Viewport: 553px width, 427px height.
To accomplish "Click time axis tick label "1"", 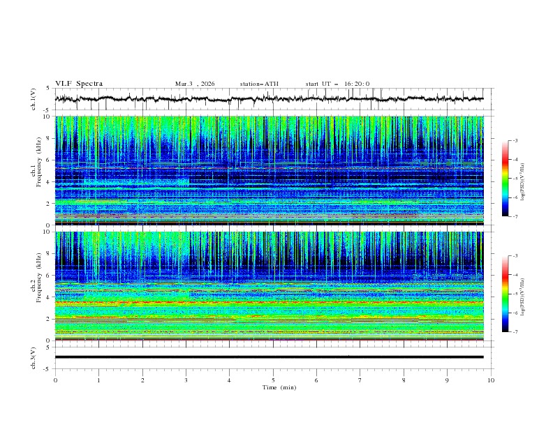I will [x=98, y=380].
